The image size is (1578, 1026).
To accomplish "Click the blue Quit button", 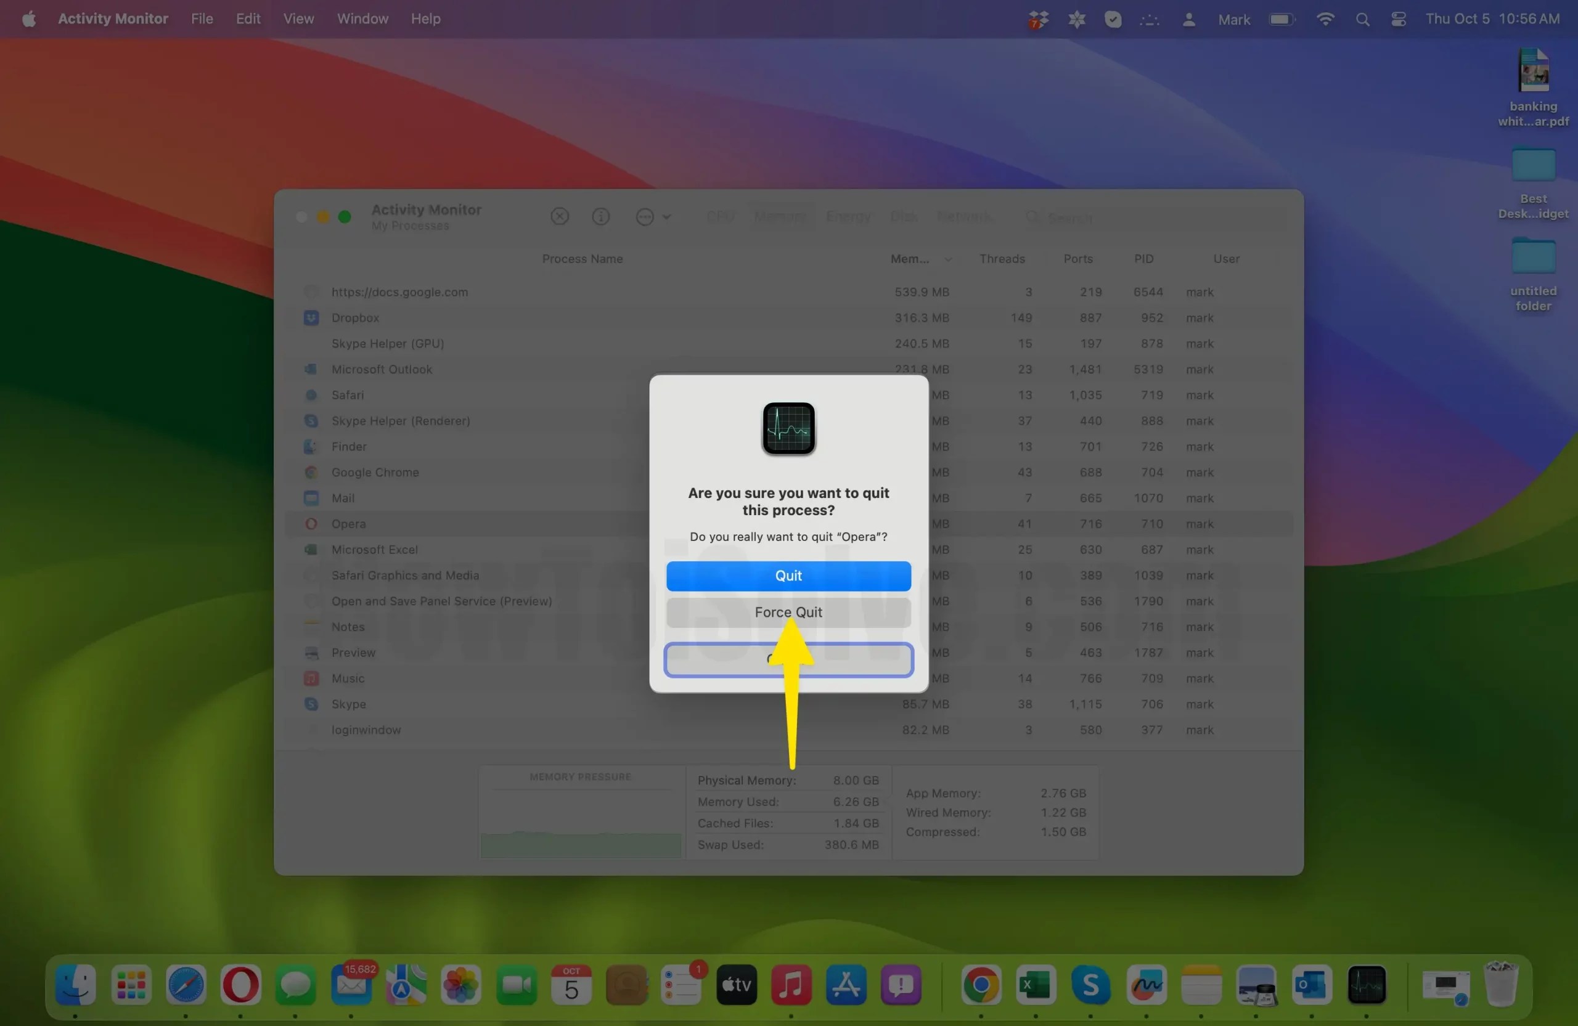I will click(x=788, y=576).
